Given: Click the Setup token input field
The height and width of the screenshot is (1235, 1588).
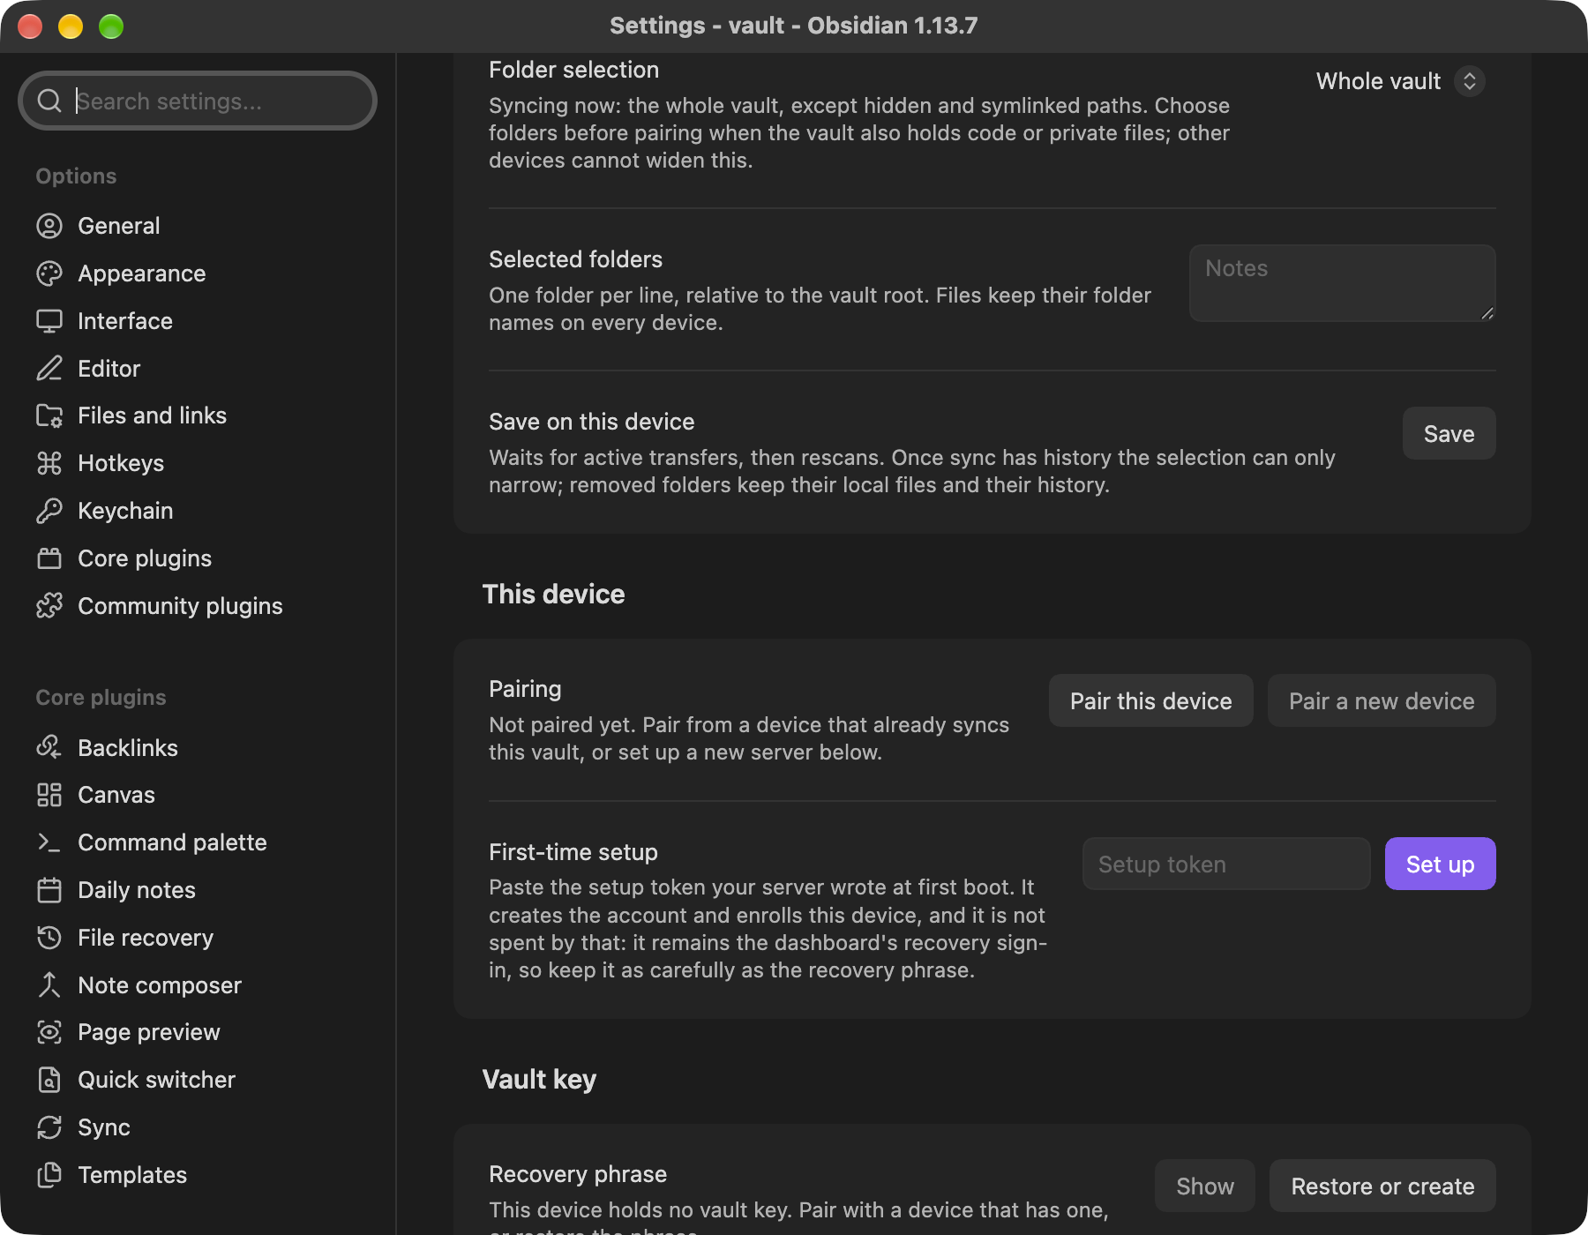Looking at the screenshot, I should (x=1225, y=864).
